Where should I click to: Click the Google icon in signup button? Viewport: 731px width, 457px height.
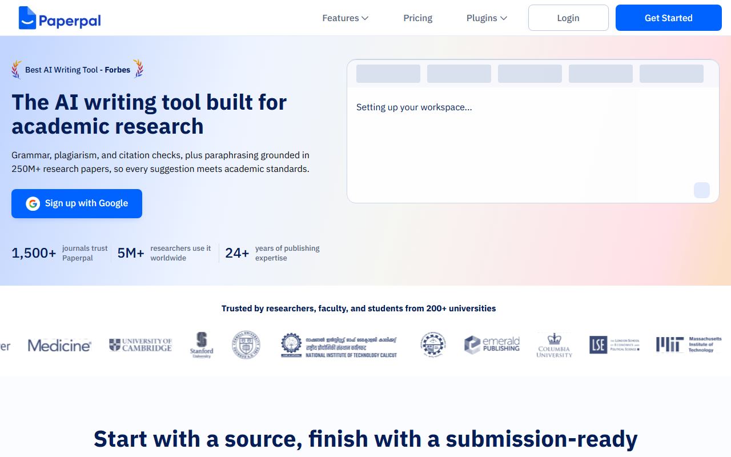33,203
